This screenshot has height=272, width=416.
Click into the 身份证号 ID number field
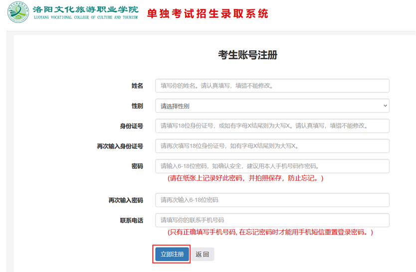pos(272,126)
